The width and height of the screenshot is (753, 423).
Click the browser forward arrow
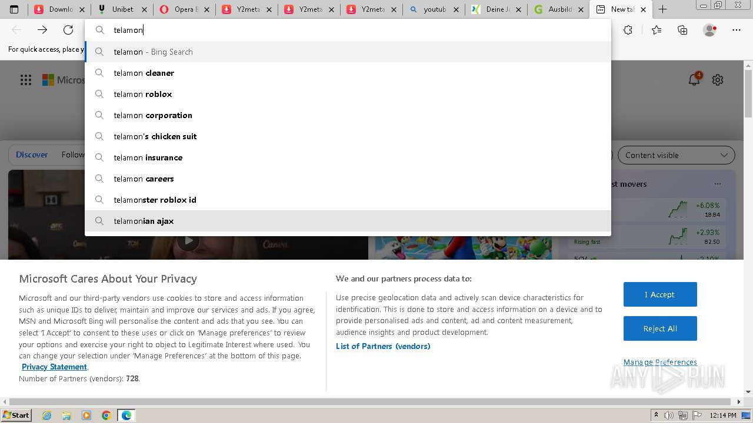click(42, 30)
